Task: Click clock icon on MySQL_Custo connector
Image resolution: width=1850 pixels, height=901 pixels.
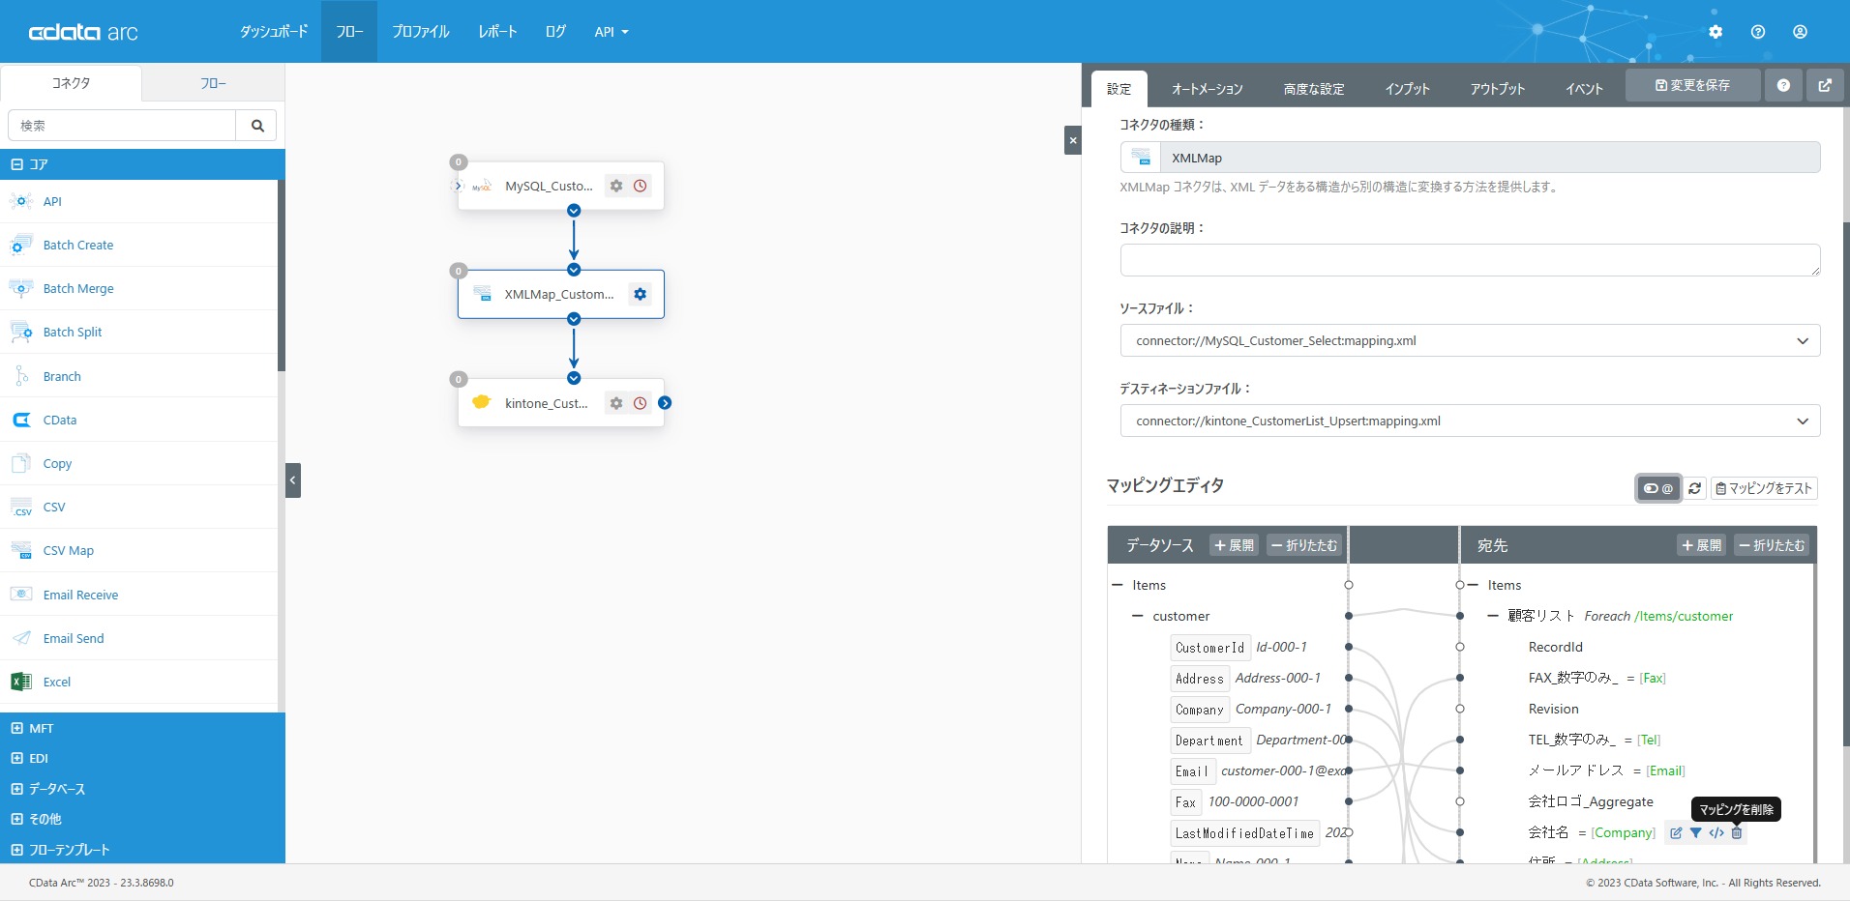Action: coord(641,186)
